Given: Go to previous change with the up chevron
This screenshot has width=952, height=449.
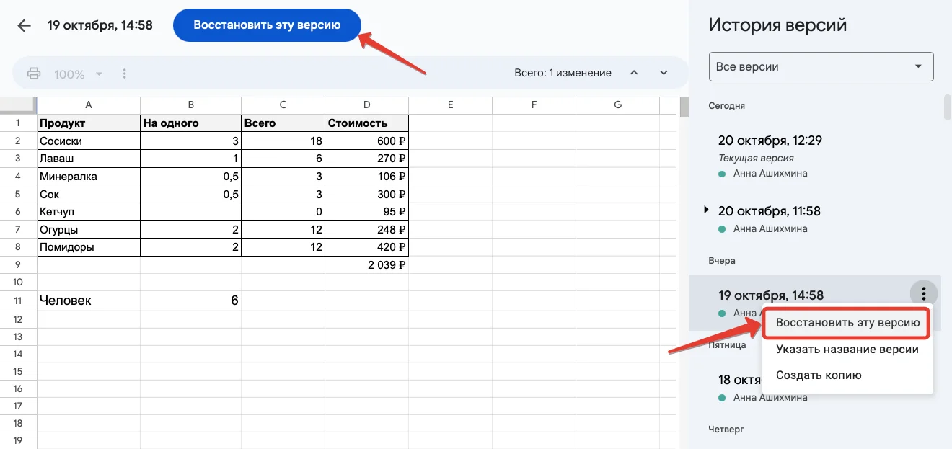Looking at the screenshot, I should pyautogui.click(x=634, y=73).
